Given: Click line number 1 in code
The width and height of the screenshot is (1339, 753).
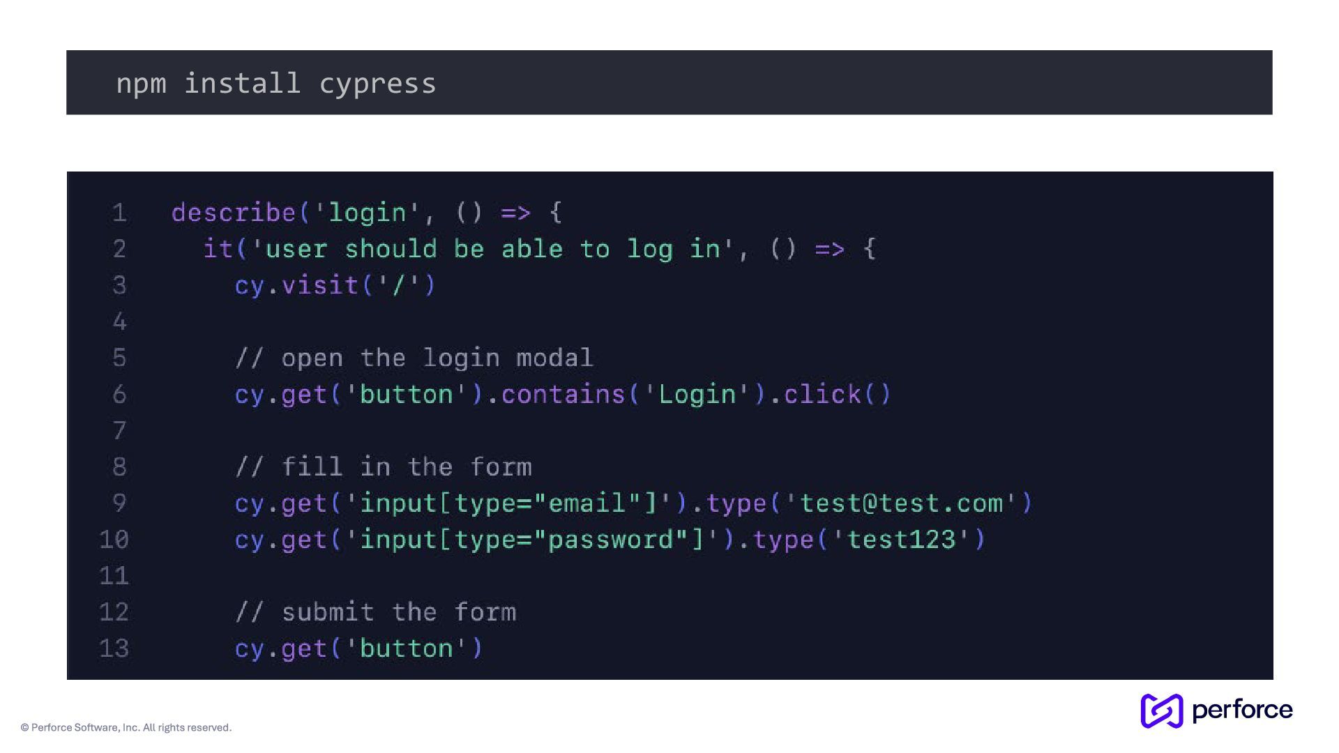Looking at the screenshot, I should click(x=119, y=213).
